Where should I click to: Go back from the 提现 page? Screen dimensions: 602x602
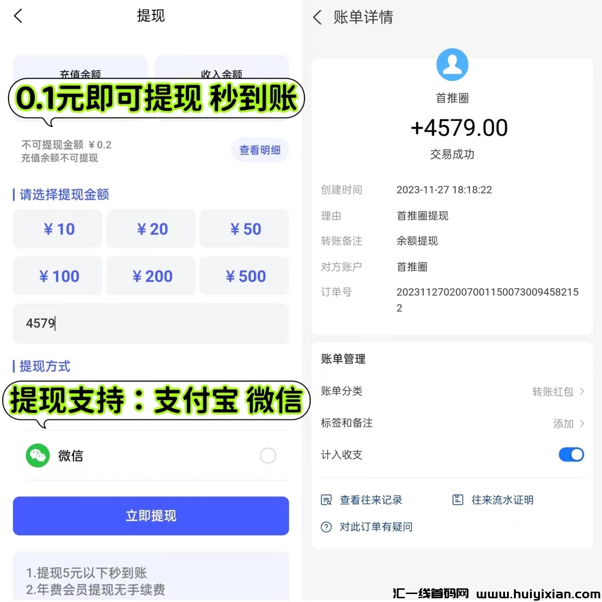click(x=18, y=16)
